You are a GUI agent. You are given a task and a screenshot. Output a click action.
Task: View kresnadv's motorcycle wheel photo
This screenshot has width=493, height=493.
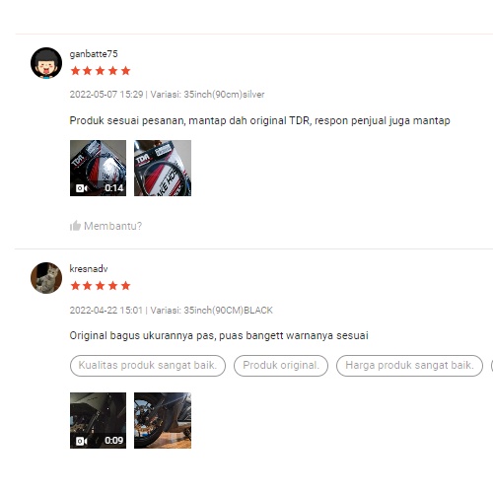tap(163, 420)
